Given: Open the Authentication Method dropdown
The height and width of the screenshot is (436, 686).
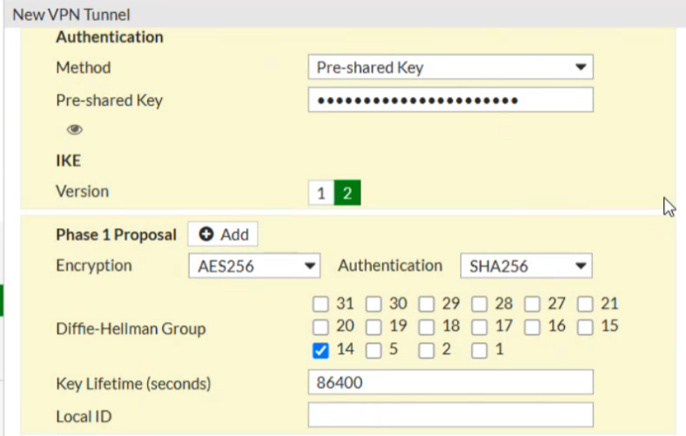Looking at the screenshot, I should (450, 68).
